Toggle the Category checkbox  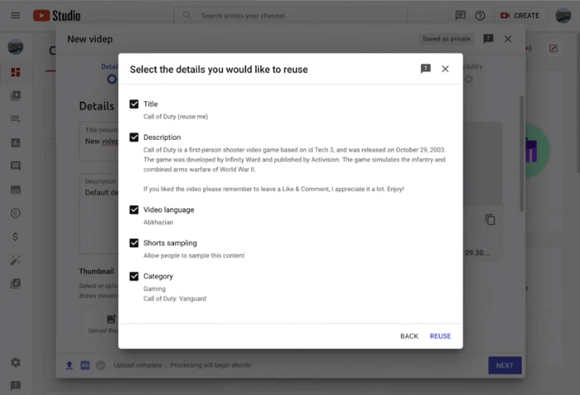[x=134, y=277]
